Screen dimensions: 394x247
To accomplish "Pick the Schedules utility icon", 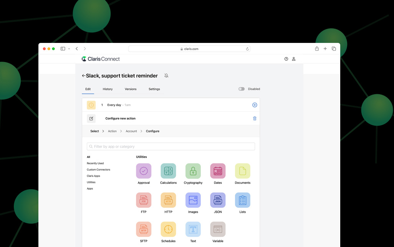I will 168,229.
